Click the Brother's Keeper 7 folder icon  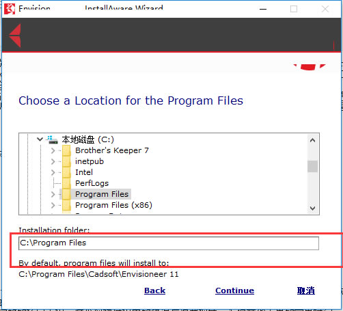pos(66,150)
